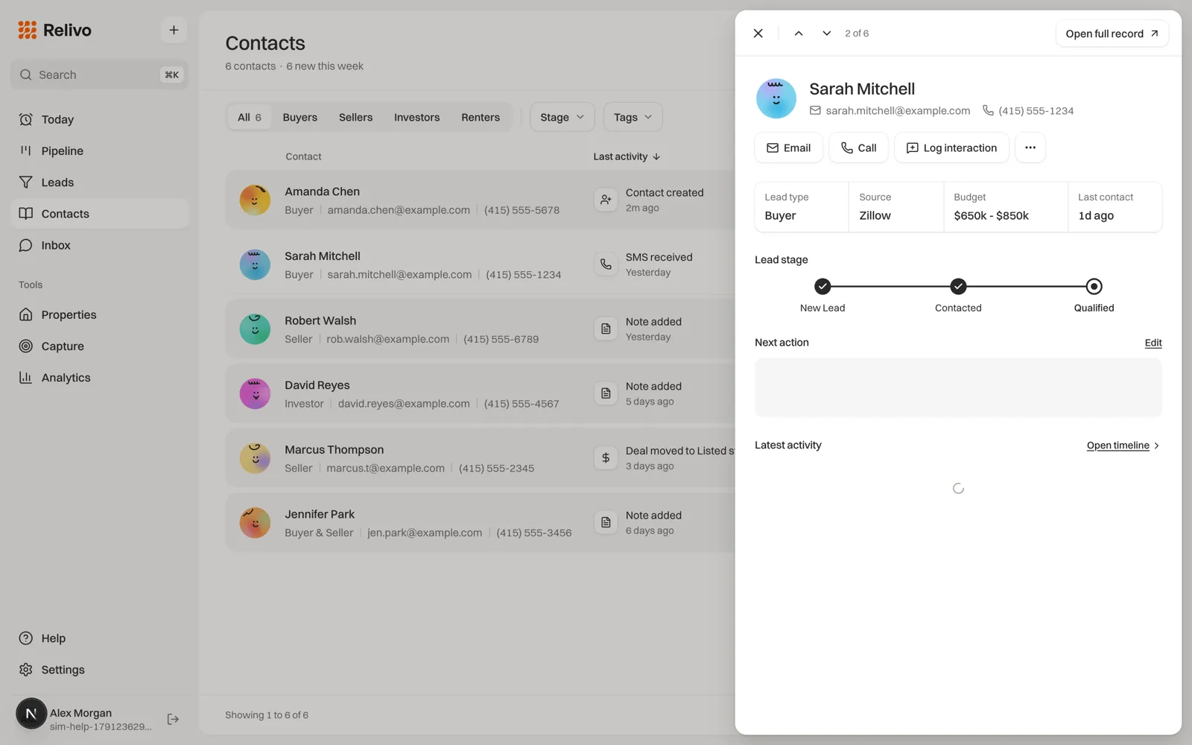Click the Capture target icon
The width and height of the screenshot is (1192, 745).
[26, 346]
